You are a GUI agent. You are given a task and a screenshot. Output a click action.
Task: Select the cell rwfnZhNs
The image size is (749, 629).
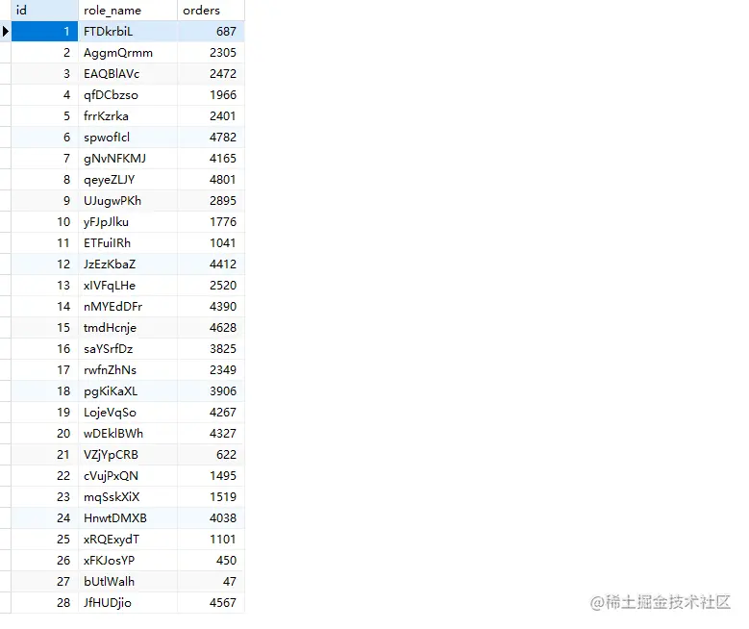click(x=128, y=370)
